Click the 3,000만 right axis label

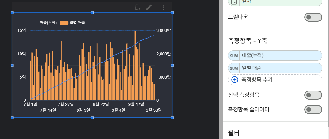pos(164,30)
